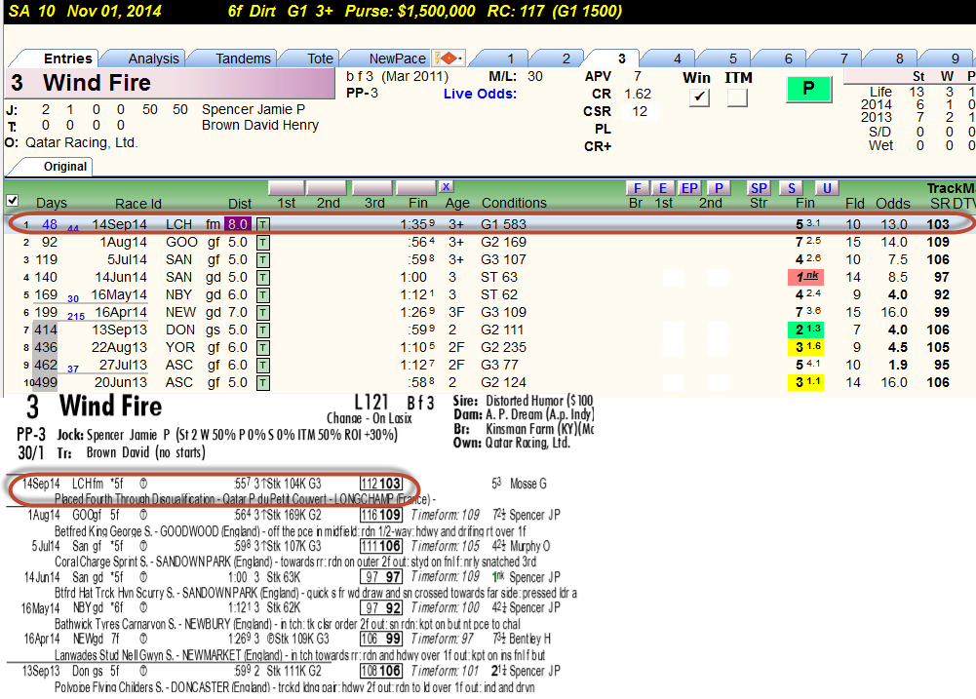
Task: Click the EP filter button
Action: point(689,188)
